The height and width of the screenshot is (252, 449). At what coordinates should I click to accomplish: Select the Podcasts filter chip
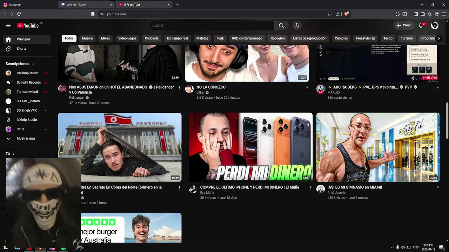coord(152,38)
